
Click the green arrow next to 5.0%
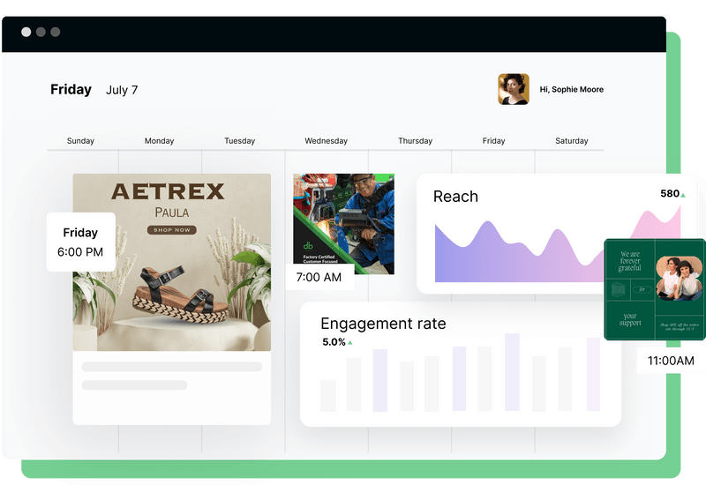coord(350,342)
